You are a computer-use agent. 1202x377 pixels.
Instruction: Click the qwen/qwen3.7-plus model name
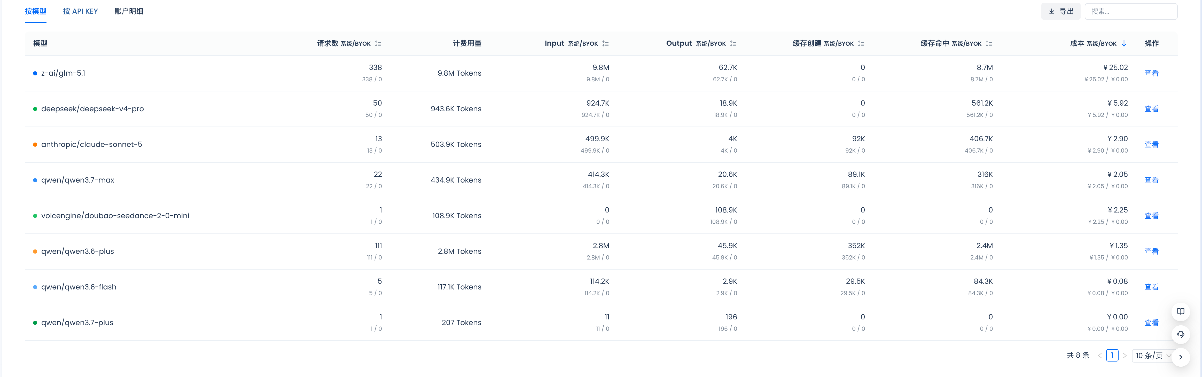pyautogui.click(x=77, y=323)
